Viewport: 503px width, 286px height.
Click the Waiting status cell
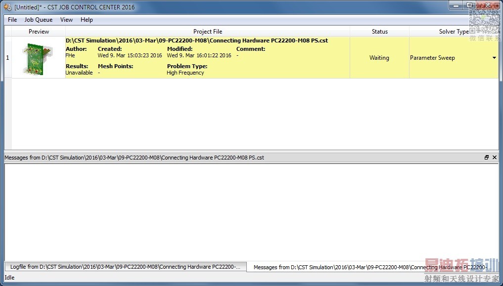[379, 58]
